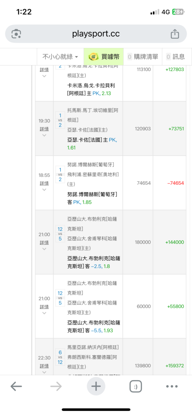This screenshot has height=415, width=192.
Task: Tap the share icon in address bar
Action: [175, 34]
